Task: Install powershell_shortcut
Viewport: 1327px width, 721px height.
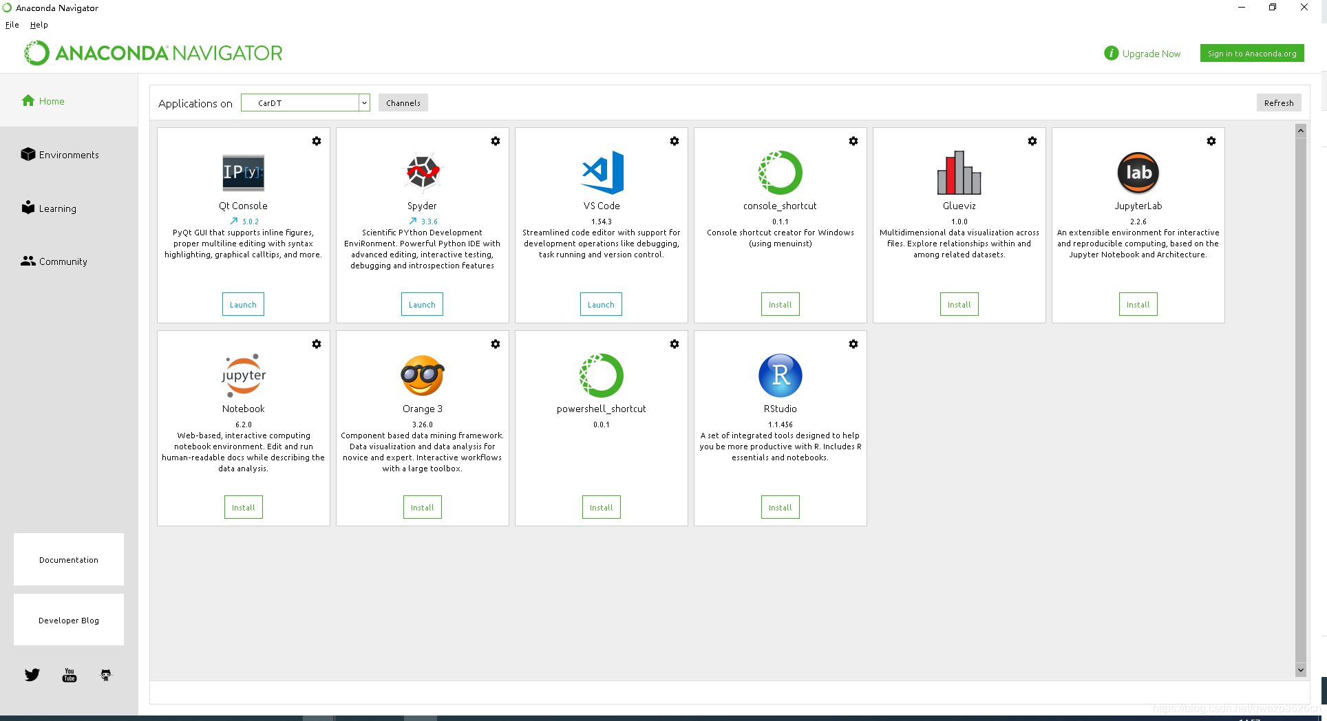Action: coord(602,507)
